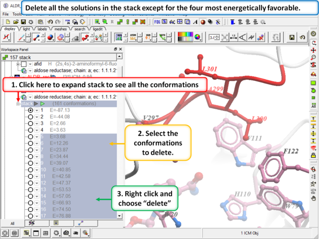Click the italic A font icon

(x=195, y=22)
